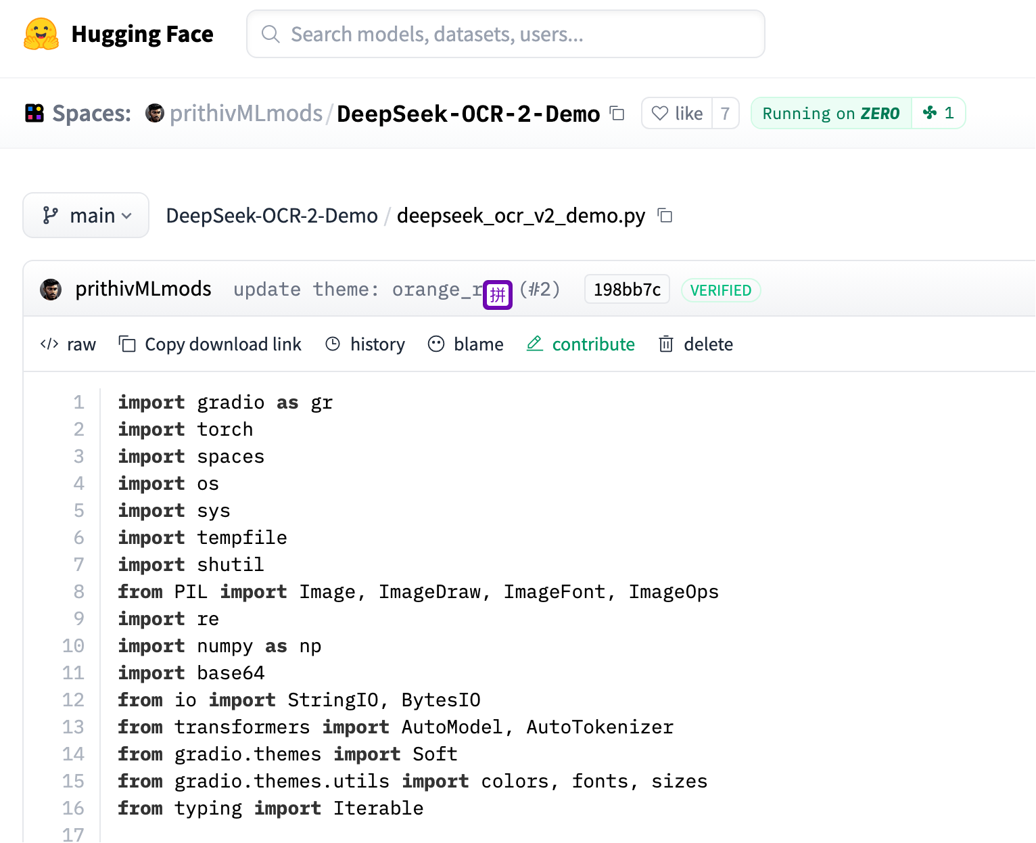Screen dimensions: 1036x843
Task: Open the DeepSeek-OCR-2-Demo space title
Action: [468, 114]
